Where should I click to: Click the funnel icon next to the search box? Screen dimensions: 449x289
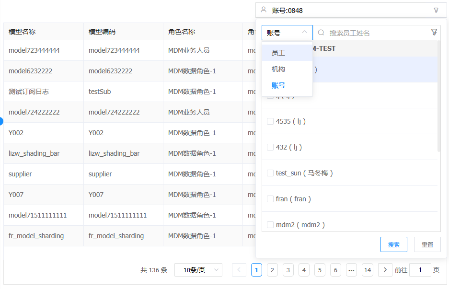434,33
